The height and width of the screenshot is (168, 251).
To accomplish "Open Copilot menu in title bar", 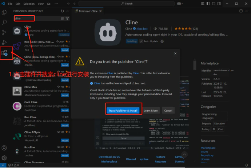I will 180,4.
